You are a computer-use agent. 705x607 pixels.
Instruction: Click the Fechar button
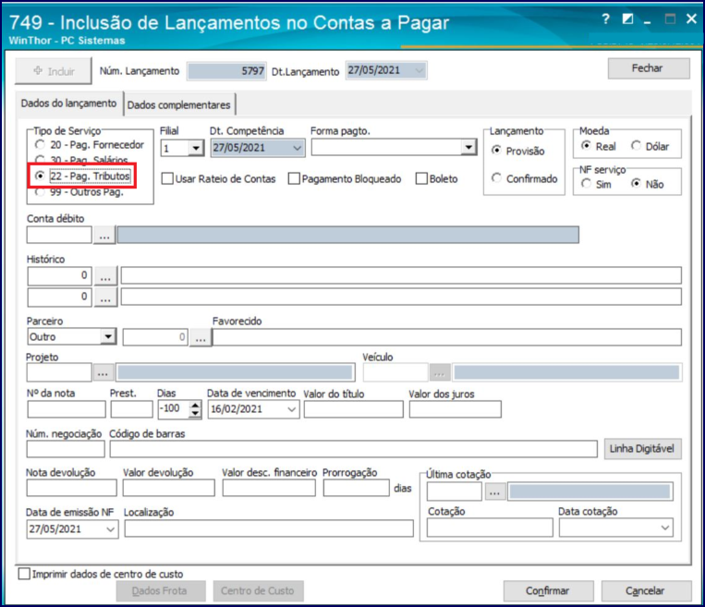648,68
